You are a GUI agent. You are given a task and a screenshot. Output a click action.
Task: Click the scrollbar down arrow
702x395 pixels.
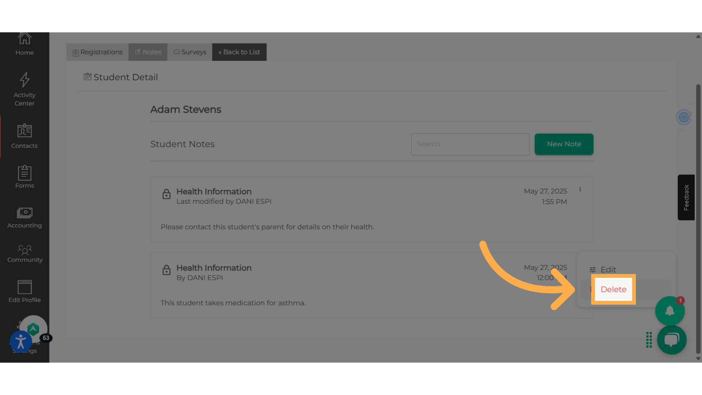(698, 358)
